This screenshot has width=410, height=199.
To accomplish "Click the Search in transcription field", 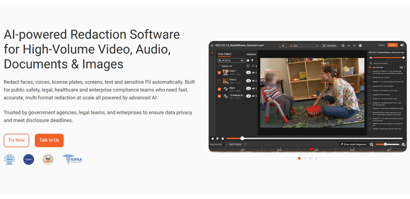I will [x=387, y=63].
